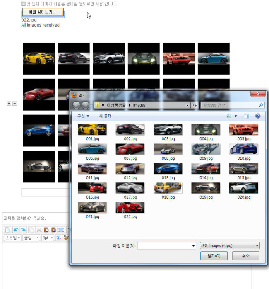The width and height of the screenshot is (269, 289).
Task: Click the 열기(O) open button
Action: (213, 256)
